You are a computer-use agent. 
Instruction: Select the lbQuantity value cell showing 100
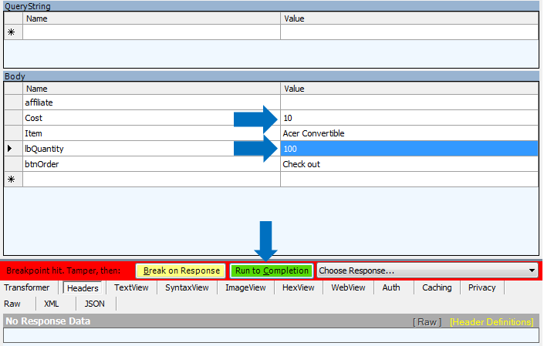[x=409, y=149]
